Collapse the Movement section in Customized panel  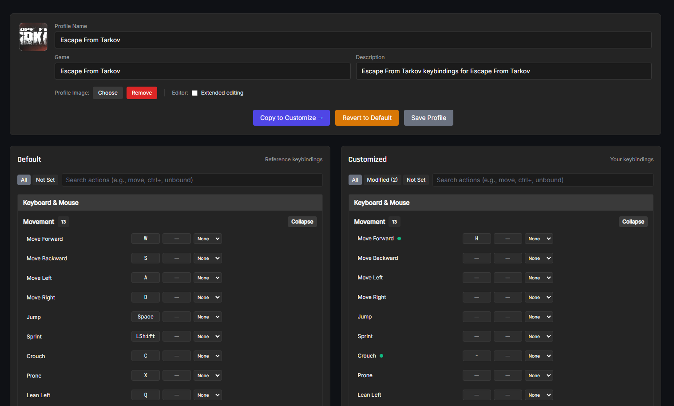(x=633, y=222)
